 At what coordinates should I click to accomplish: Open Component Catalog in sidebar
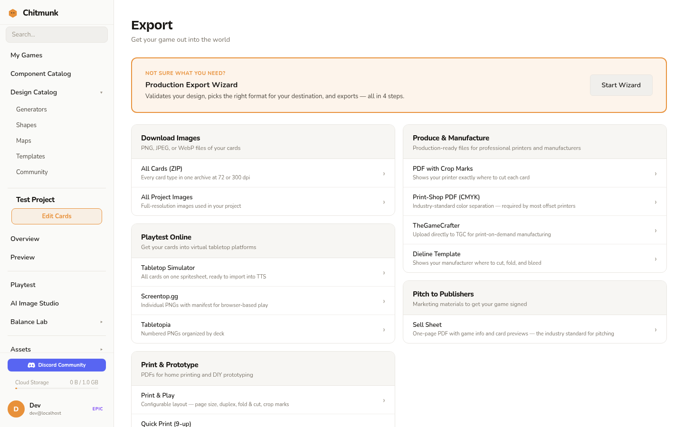pyautogui.click(x=57, y=74)
